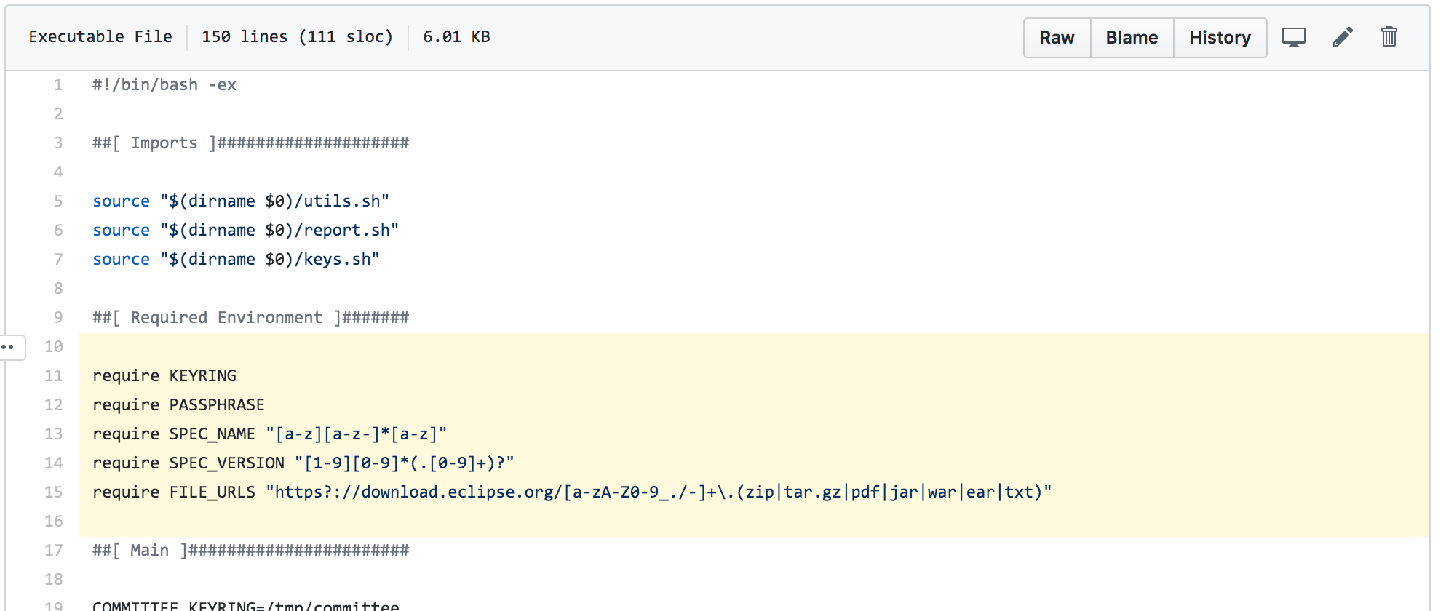Screen dimensions: 1454x611
Task: Click the require FILE_URLS code line
Action: click(571, 492)
